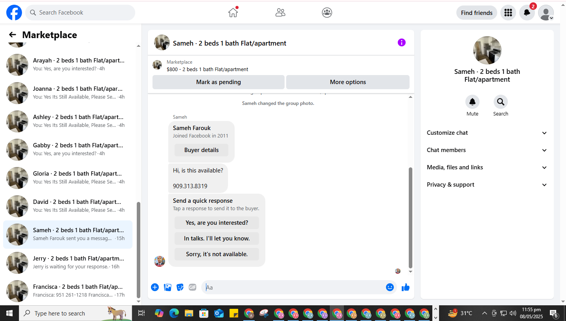The image size is (566, 321).
Task: Open the Groups icon in top bar
Action: coord(327,13)
